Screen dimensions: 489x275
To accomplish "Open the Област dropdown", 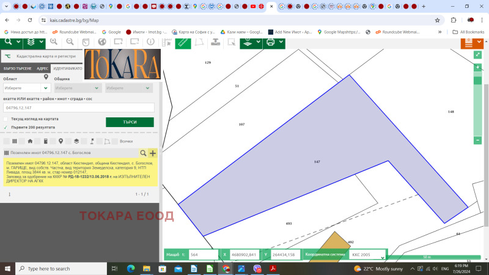I will (26, 88).
